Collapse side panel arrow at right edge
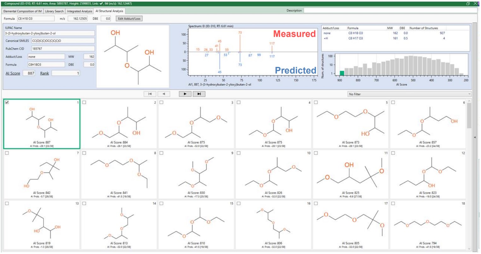Screen dimensions: 481x254 click(x=475, y=137)
